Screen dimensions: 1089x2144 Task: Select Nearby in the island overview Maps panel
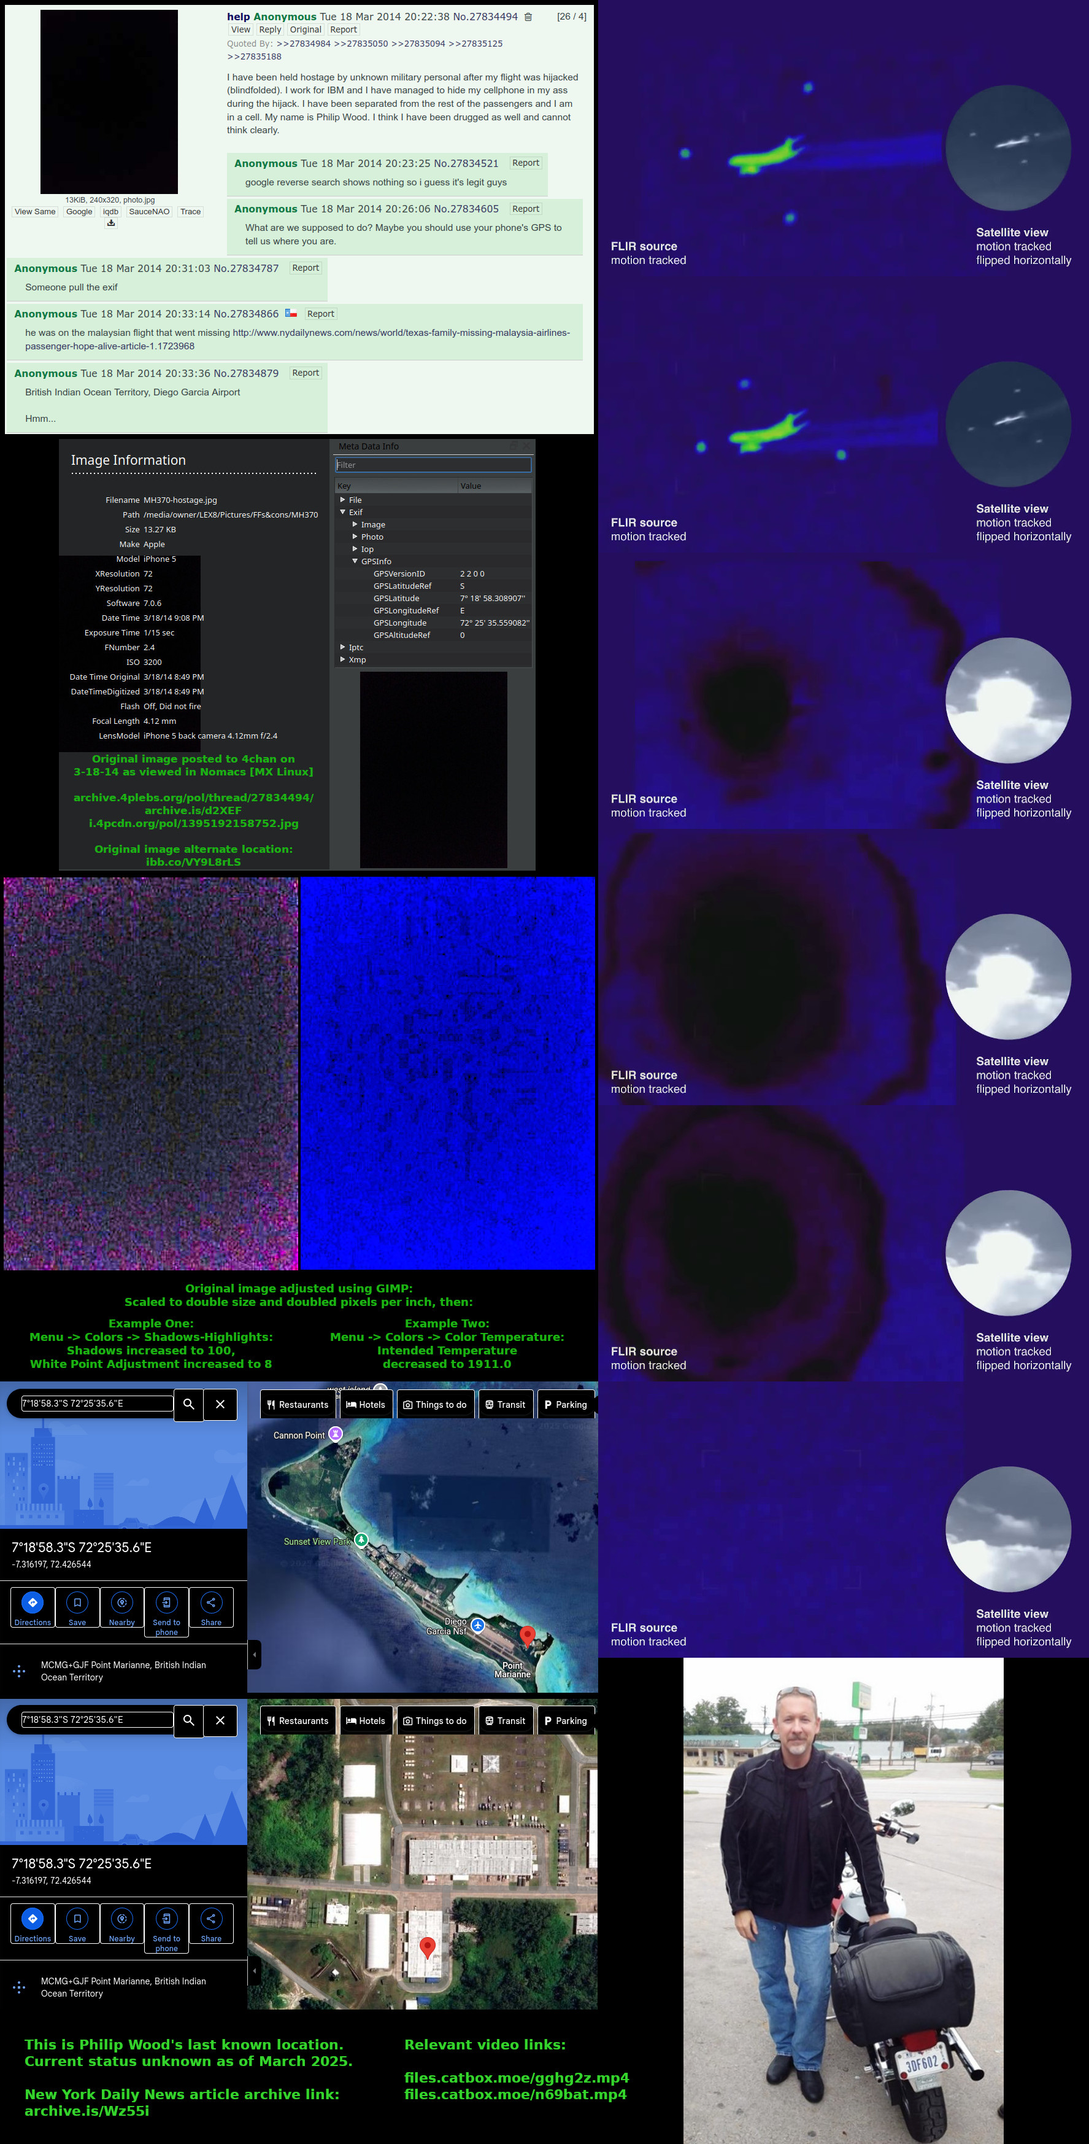(x=121, y=1607)
